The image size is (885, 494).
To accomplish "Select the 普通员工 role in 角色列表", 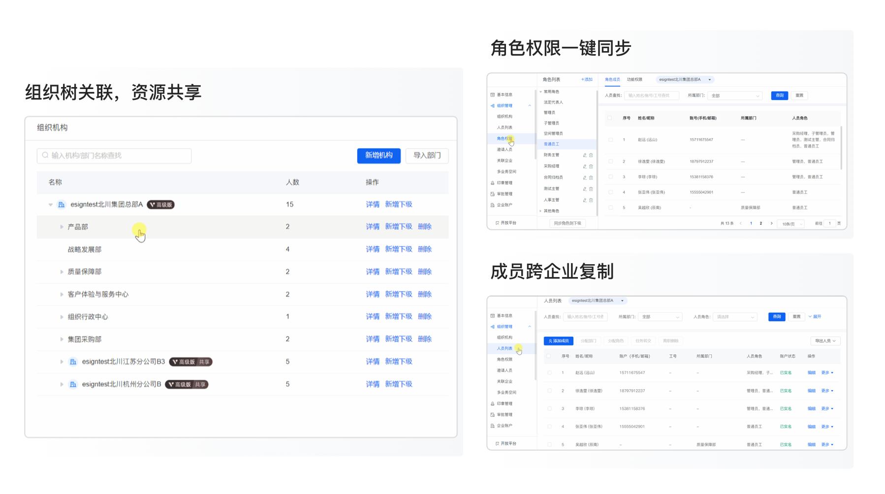I will [551, 144].
